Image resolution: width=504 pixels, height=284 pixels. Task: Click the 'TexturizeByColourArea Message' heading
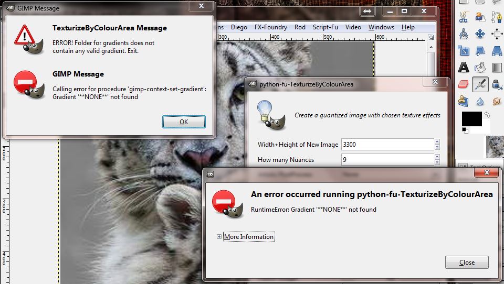pyautogui.click(x=110, y=28)
